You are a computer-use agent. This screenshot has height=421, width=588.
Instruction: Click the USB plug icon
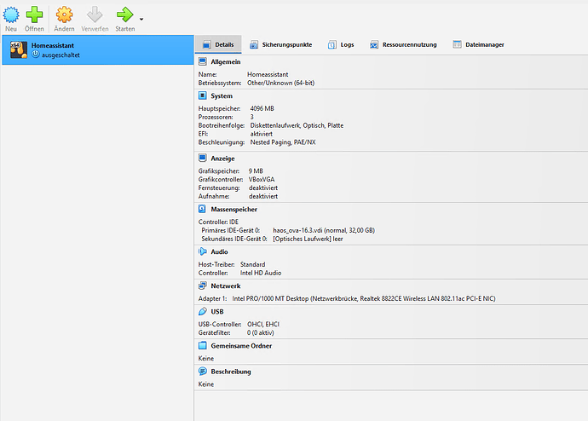pos(203,311)
